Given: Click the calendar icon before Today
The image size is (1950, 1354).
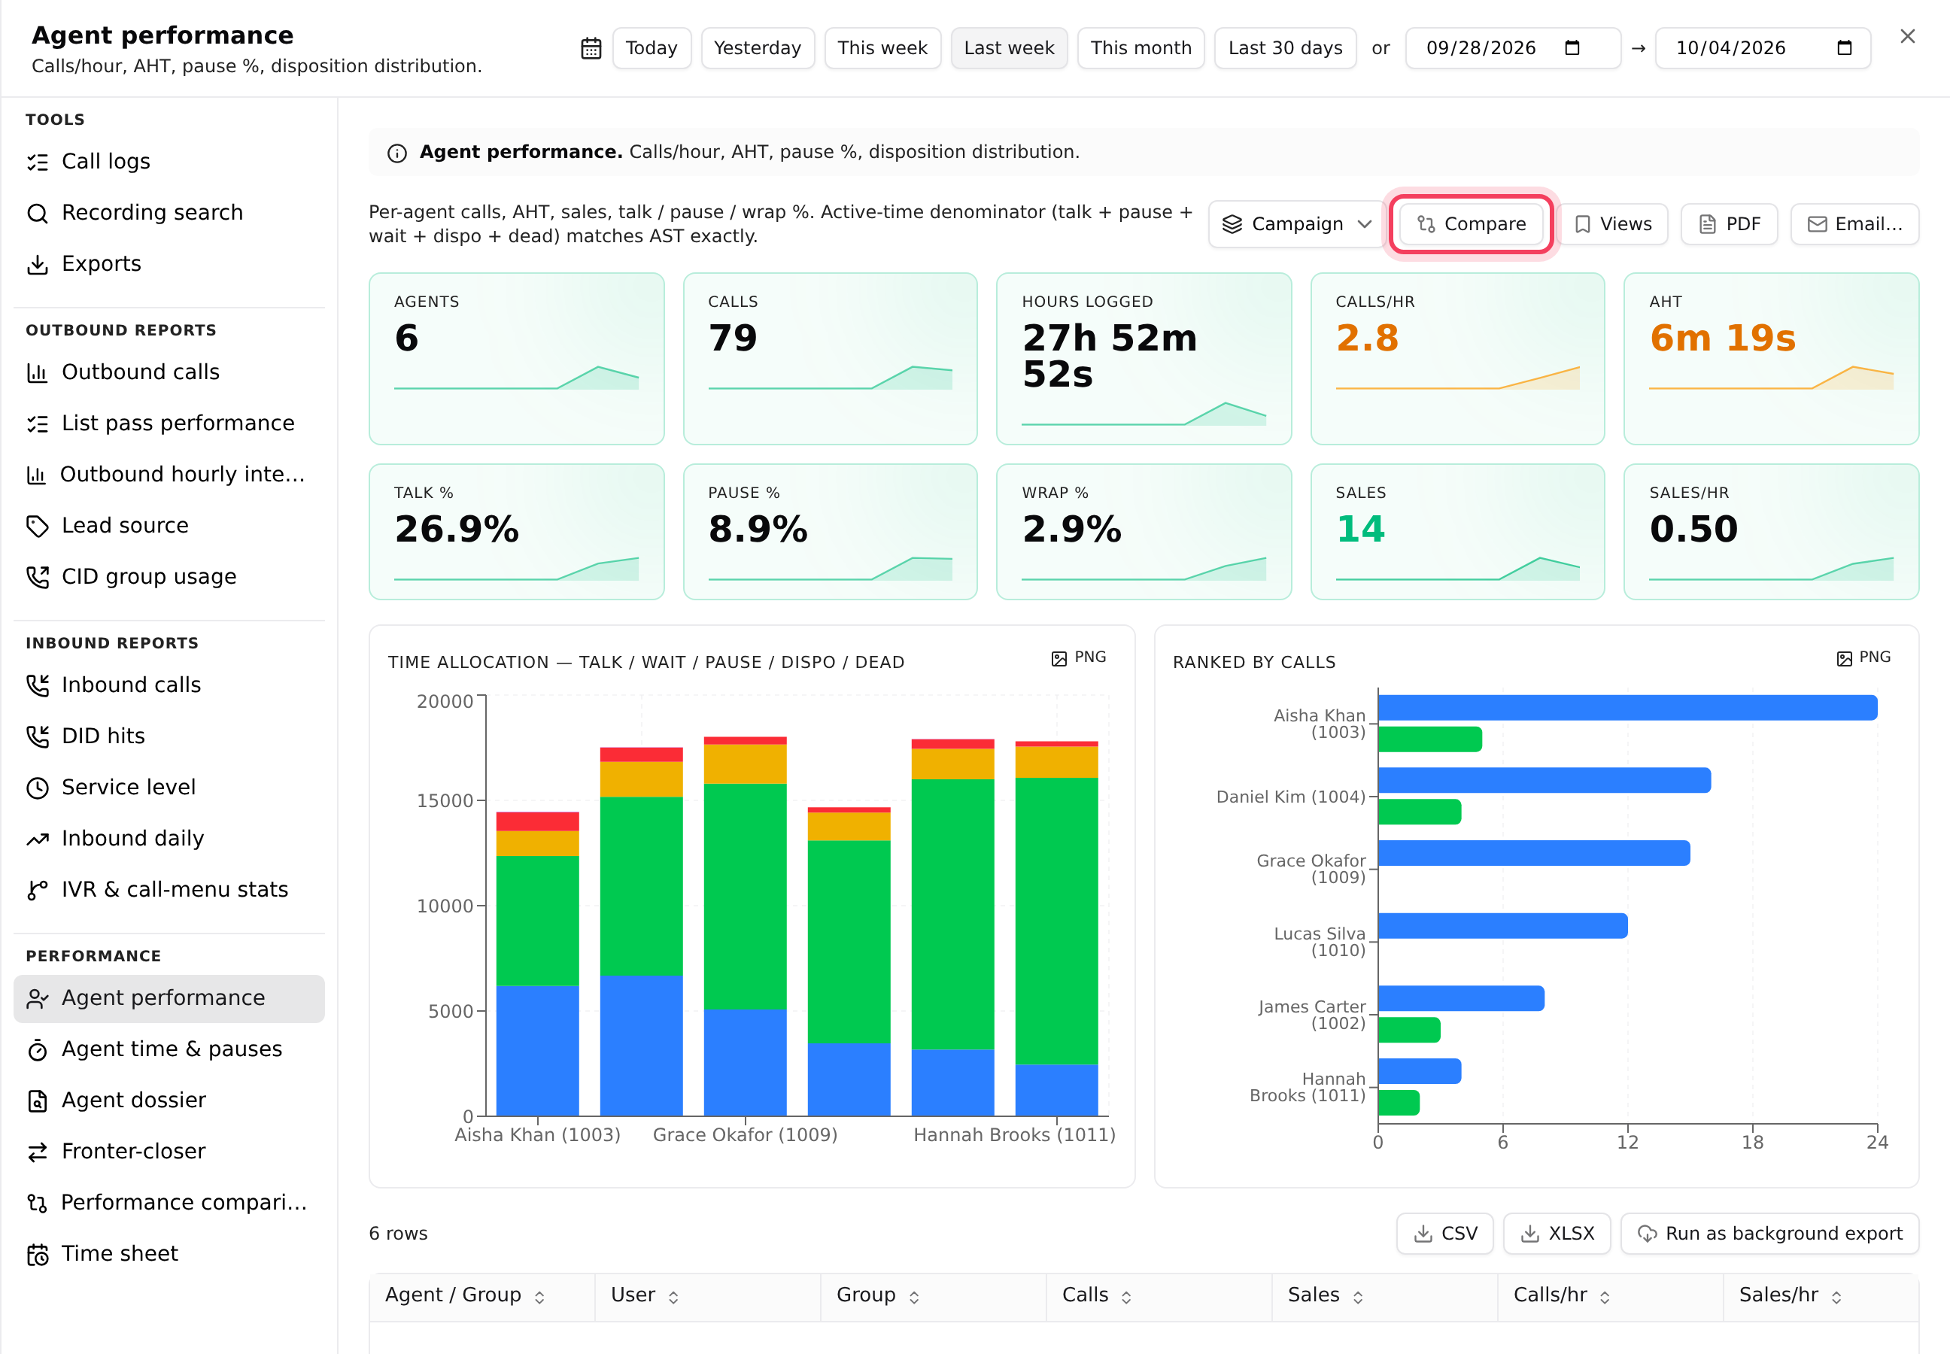Looking at the screenshot, I should coord(591,48).
